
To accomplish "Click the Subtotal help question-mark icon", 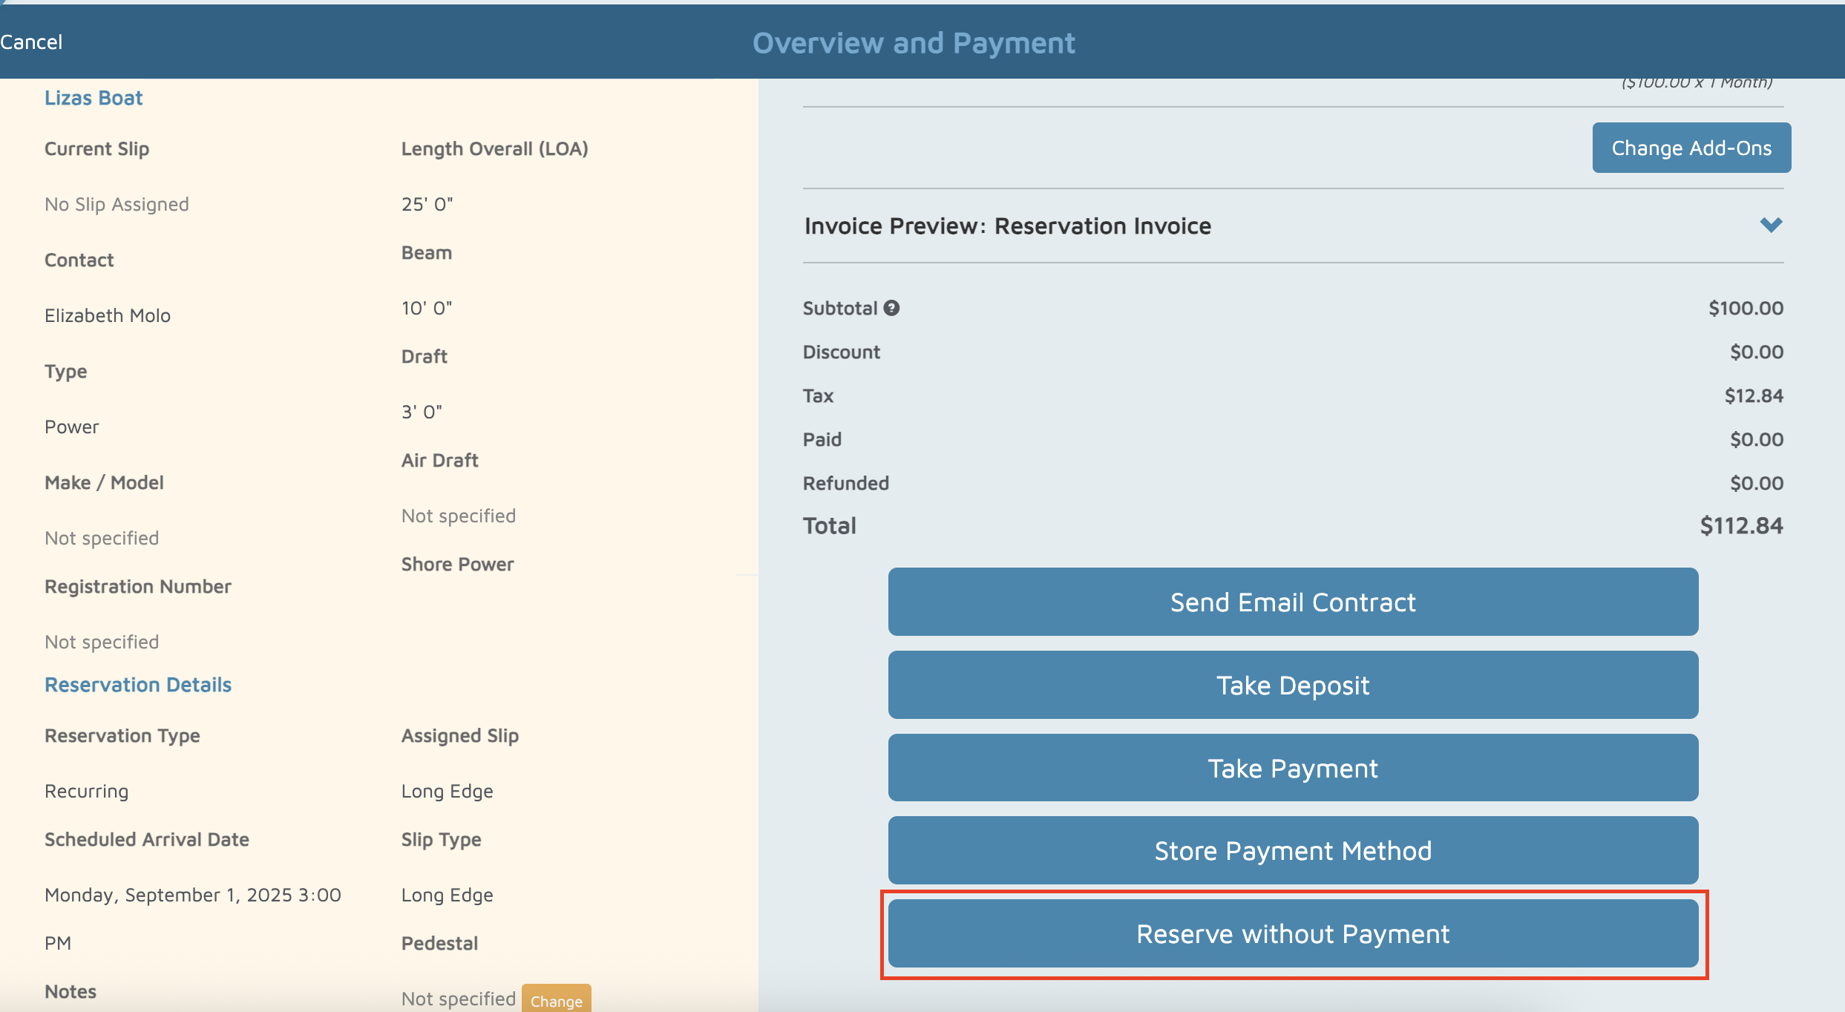I will [x=891, y=308].
